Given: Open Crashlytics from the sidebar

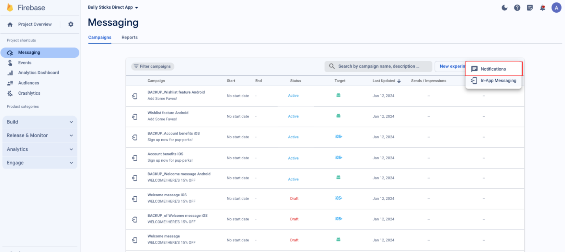Looking at the screenshot, I should pyautogui.click(x=29, y=93).
